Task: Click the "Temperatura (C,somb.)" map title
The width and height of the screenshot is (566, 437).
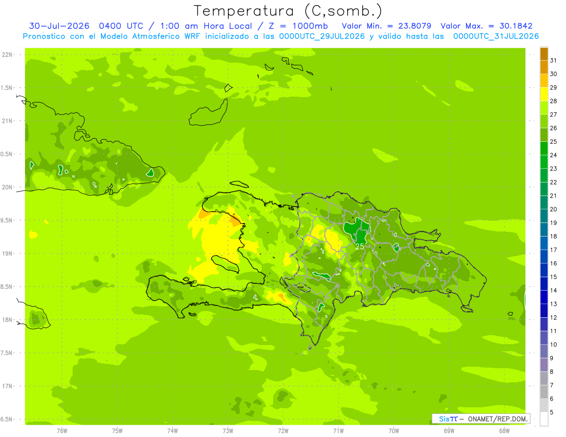Action: coord(288,11)
